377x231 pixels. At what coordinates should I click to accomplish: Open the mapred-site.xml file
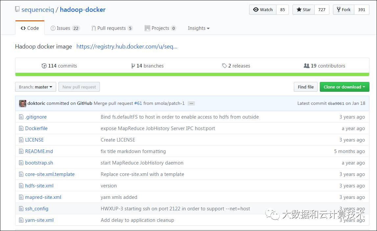(x=43, y=198)
